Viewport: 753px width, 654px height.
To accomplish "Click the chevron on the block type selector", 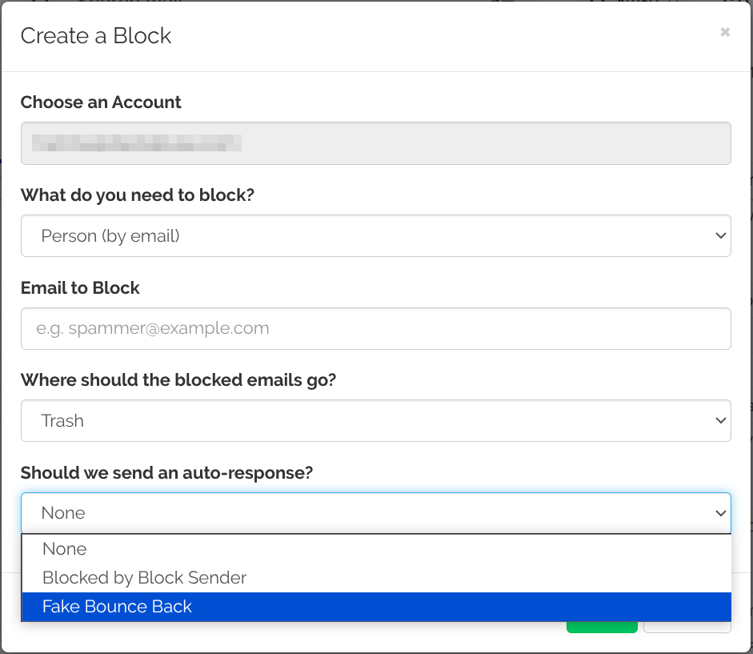I will click(x=720, y=236).
